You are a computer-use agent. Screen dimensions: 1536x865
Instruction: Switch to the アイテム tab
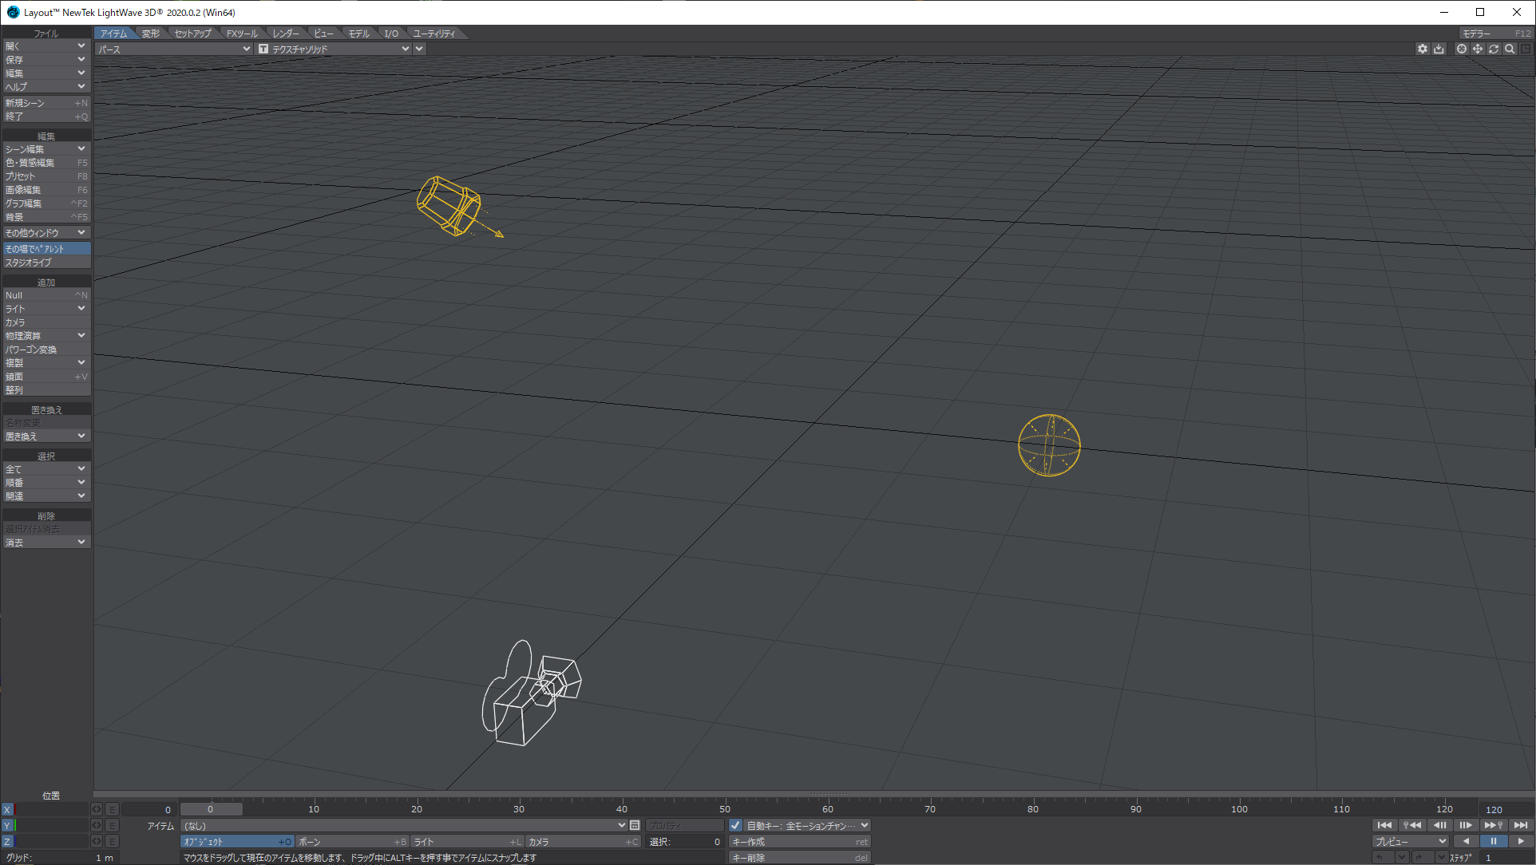click(x=114, y=34)
